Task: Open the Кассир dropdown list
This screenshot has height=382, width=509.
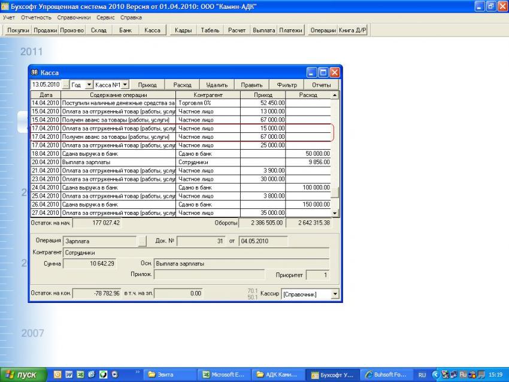Action: pyautogui.click(x=334, y=294)
